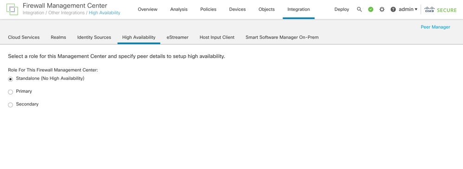Open the search magnifier icon

pyautogui.click(x=360, y=9)
